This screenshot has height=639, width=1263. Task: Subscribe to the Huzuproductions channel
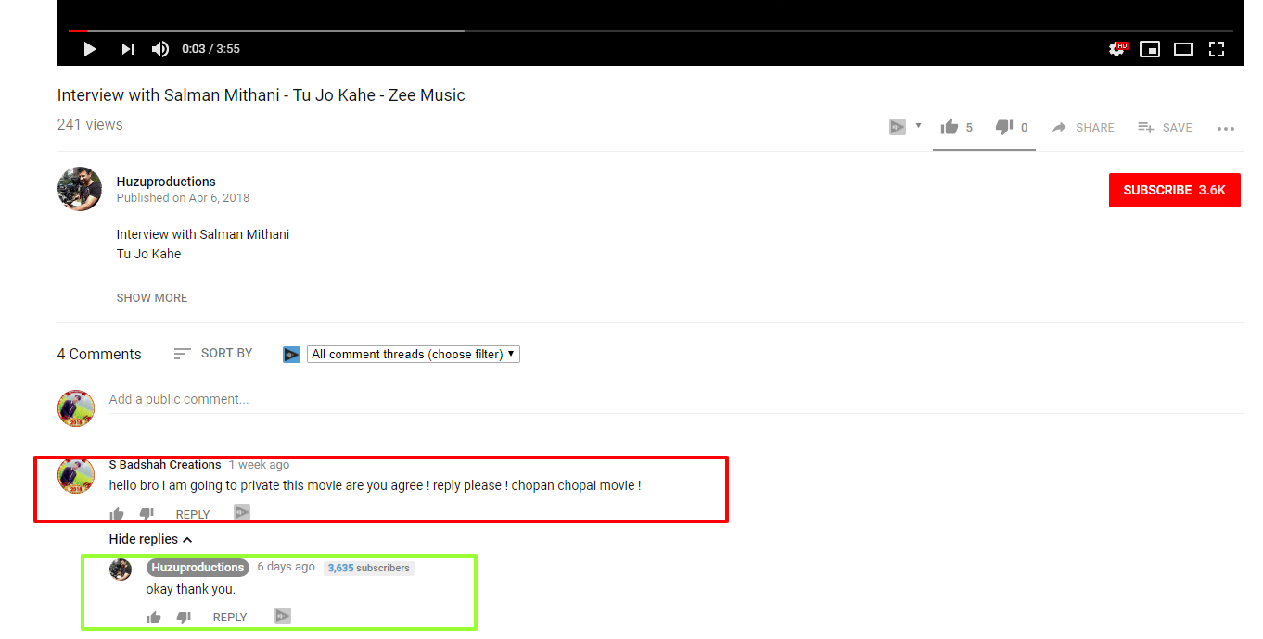click(1174, 190)
